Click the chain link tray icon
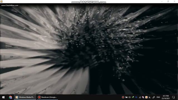 tap(154, 97)
